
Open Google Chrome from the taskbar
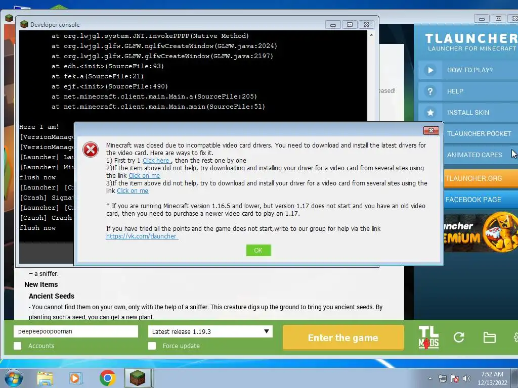(107, 378)
